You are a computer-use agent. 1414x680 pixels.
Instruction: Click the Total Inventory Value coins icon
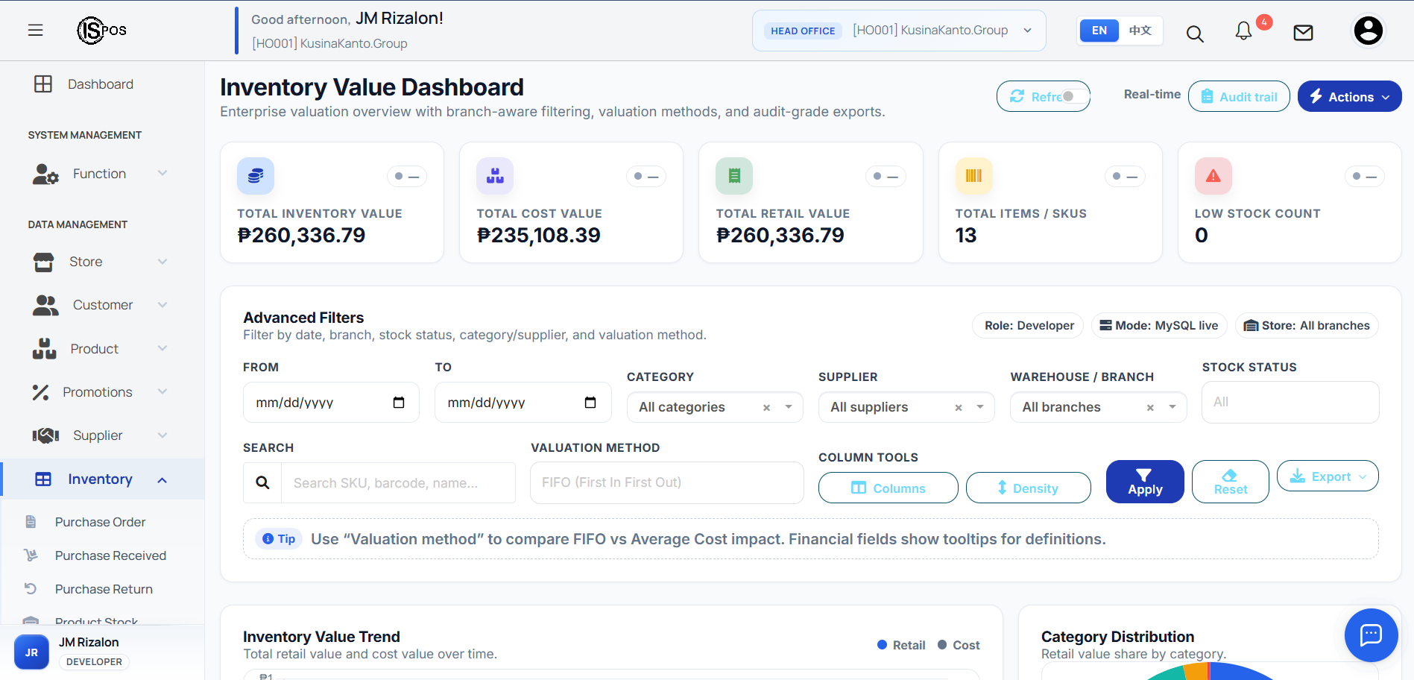tap(256, 176)
